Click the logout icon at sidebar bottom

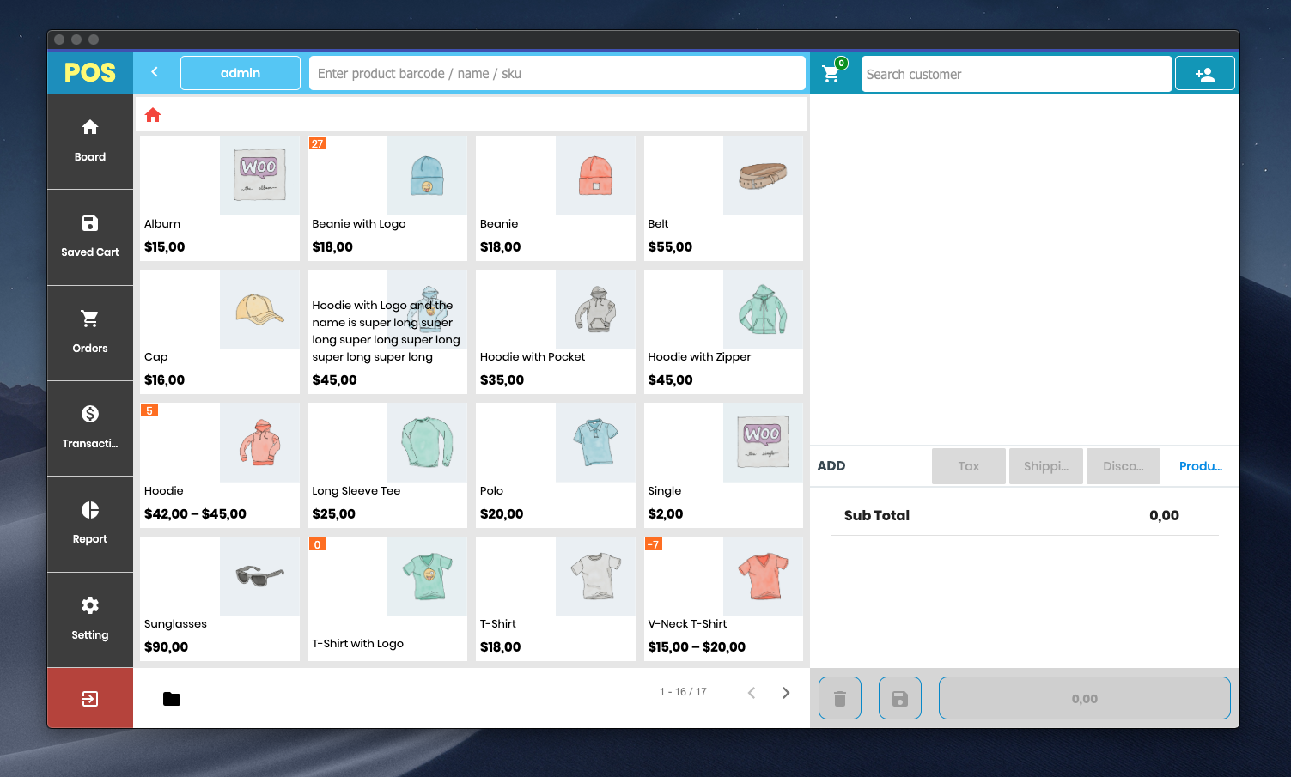(x=90, y=698)
